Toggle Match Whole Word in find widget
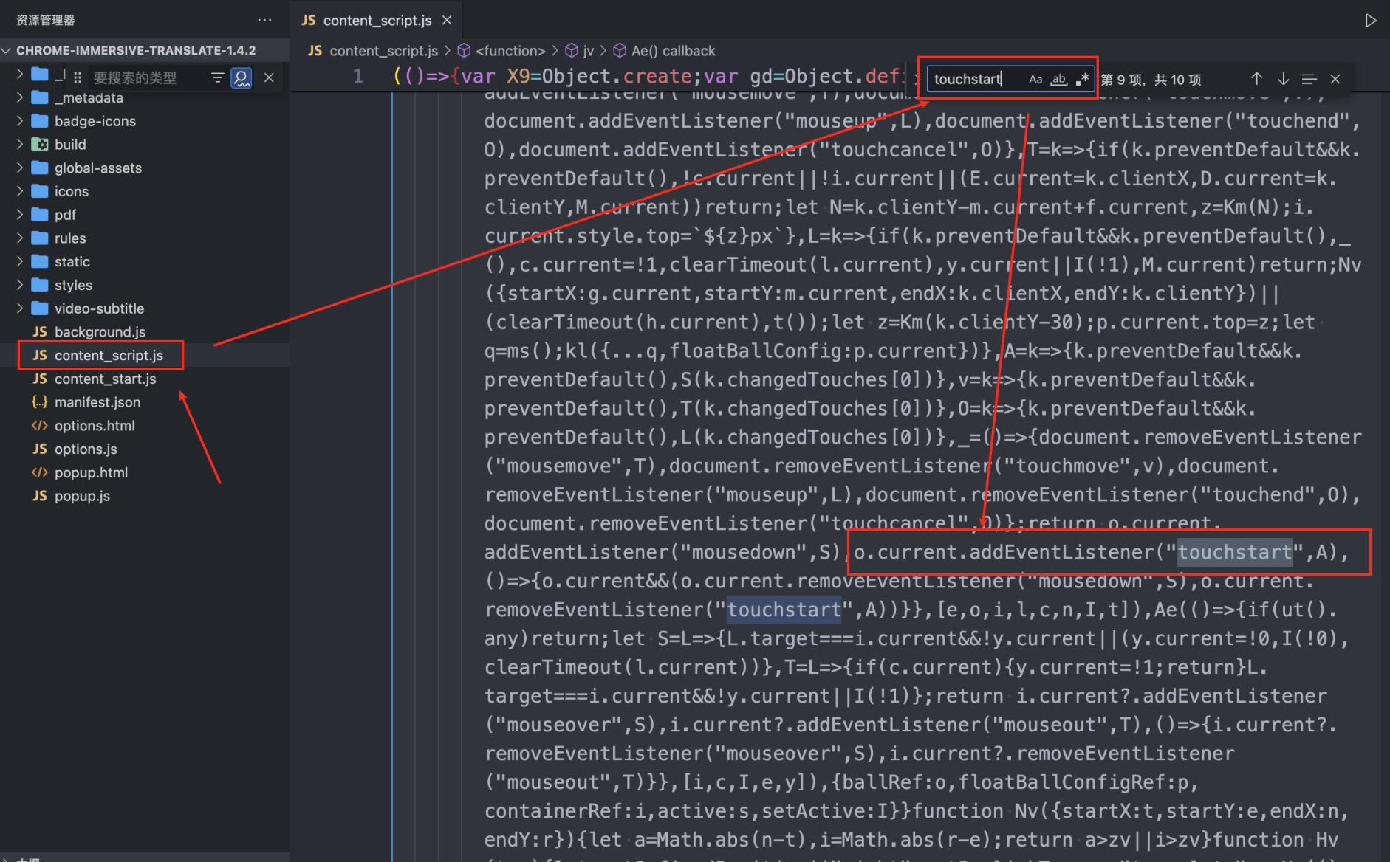This screenshot has width=1390, height=862. pyautogui.click(x=1059, y=79)
